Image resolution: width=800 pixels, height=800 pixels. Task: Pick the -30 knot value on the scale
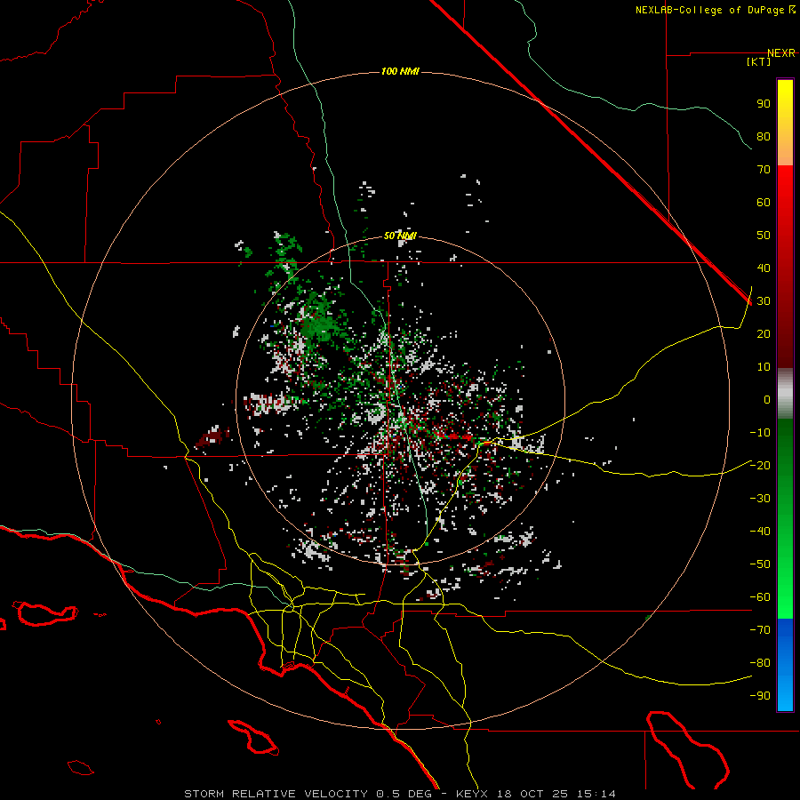click(x=760, y=499)
